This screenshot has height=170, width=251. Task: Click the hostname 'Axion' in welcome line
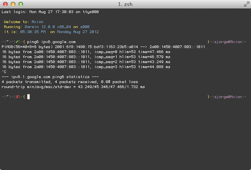[37, 22]
